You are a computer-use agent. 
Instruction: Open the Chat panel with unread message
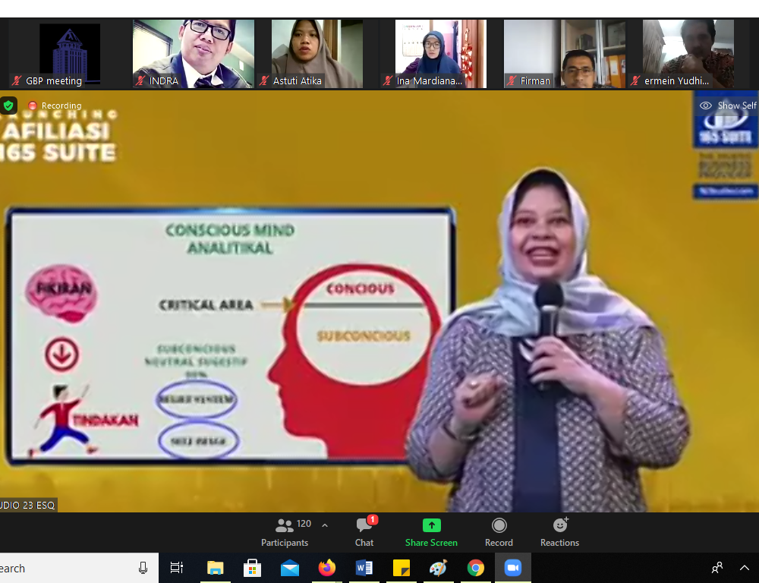[364, 532]
